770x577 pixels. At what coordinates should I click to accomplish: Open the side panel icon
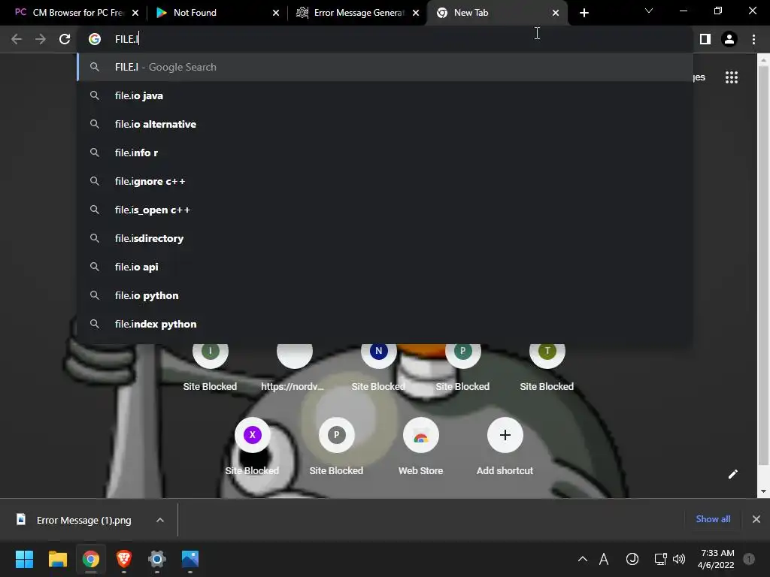click(x=705, y=39)
